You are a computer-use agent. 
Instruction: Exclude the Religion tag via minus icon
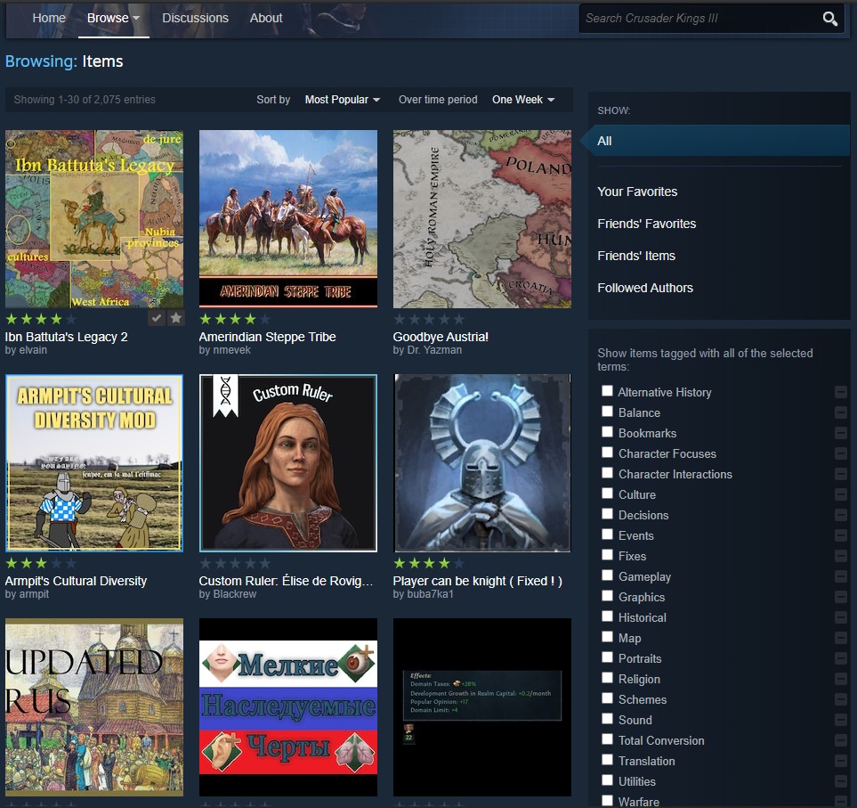tap(841, 679)
